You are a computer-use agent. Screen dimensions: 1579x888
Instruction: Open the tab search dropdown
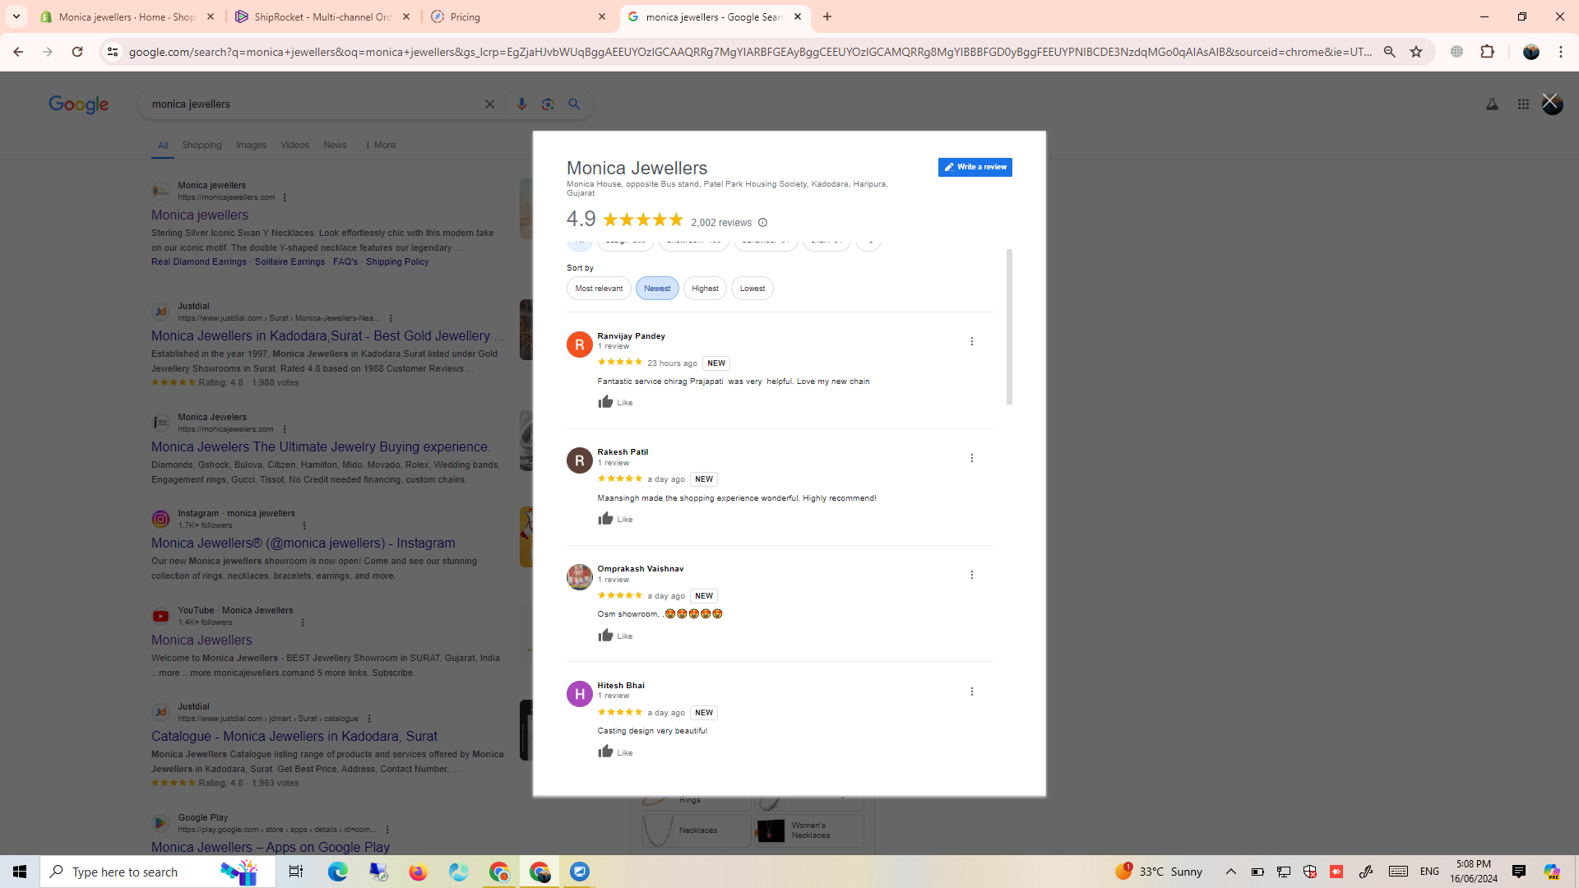click(16, 16)
